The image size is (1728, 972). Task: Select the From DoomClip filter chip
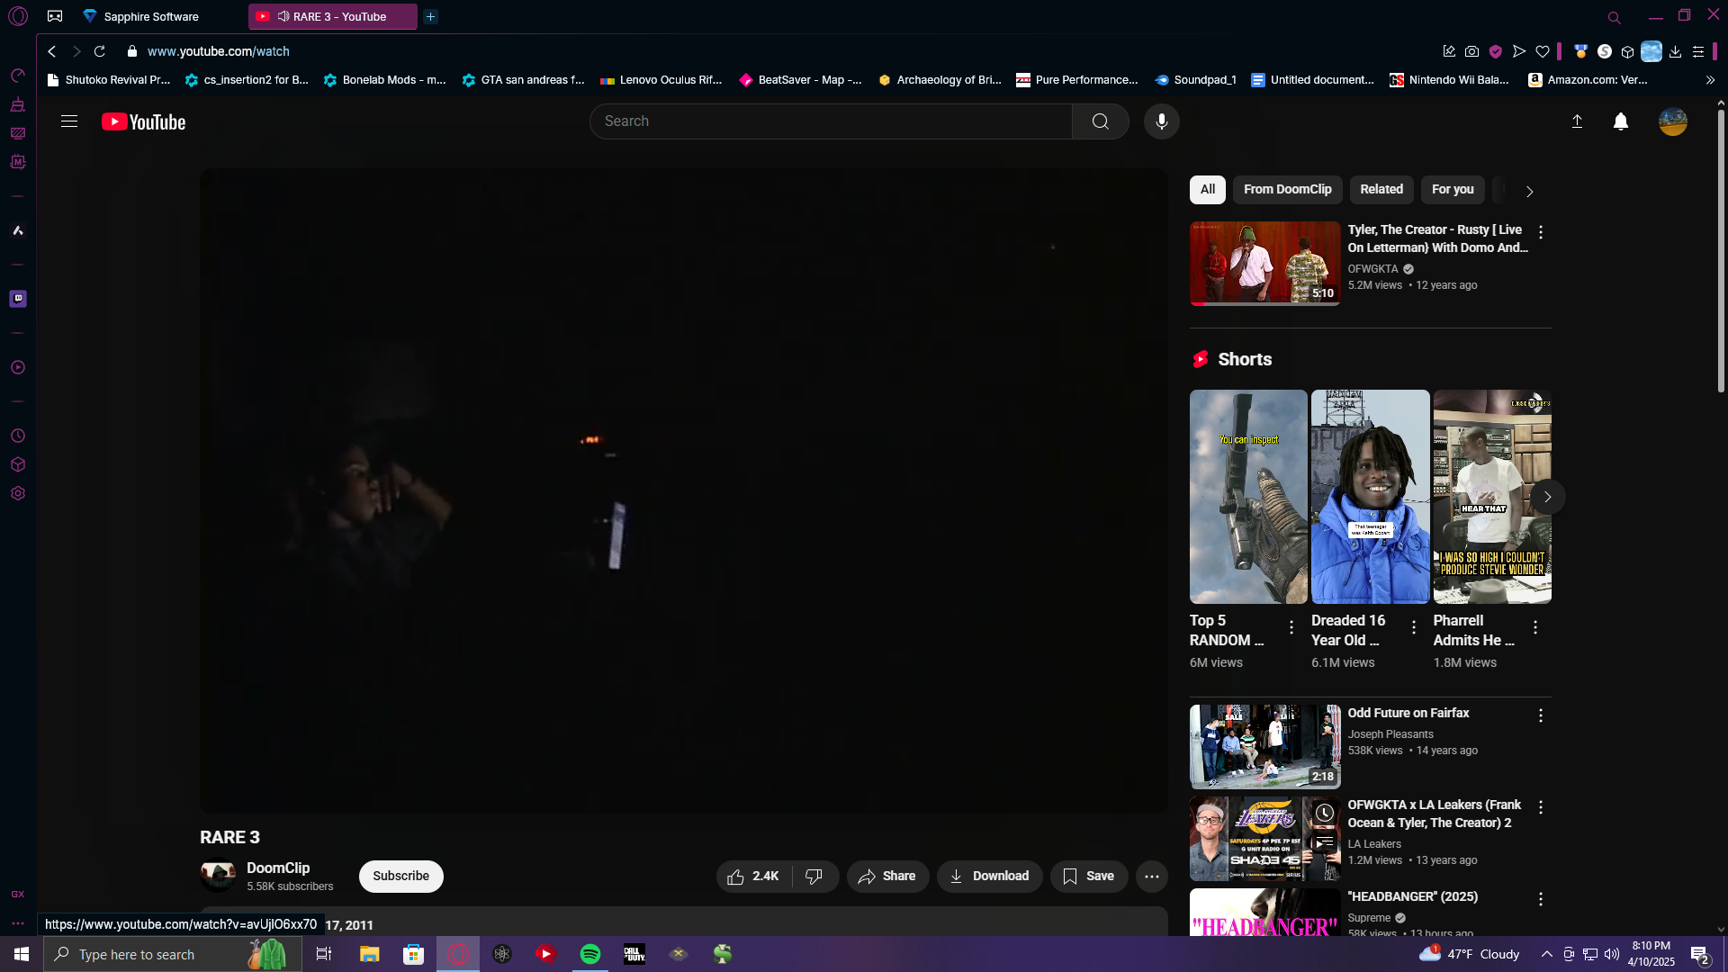tap(1287, 189)
